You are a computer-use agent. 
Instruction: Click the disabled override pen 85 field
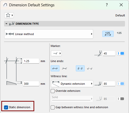coord(109,99)
